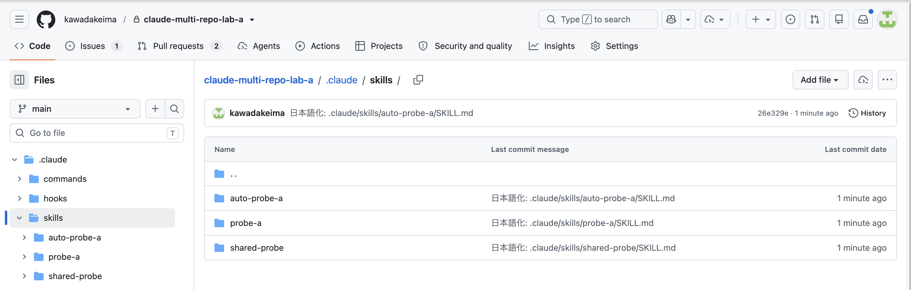Switch to the Security and quality tab
Image resolution: width=911 pixels, height=290 pixels.
click(x=465, y=46)
